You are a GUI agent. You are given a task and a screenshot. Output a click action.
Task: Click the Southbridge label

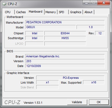[x=16, y=38]
